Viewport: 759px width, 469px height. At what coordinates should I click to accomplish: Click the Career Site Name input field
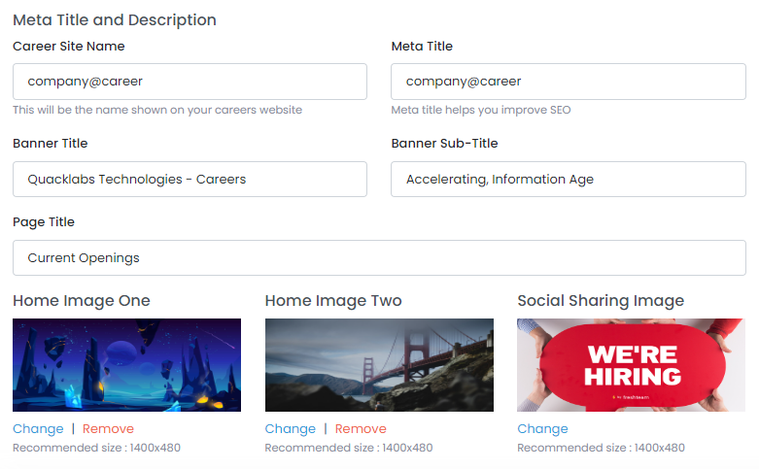(x=190, y=82)
